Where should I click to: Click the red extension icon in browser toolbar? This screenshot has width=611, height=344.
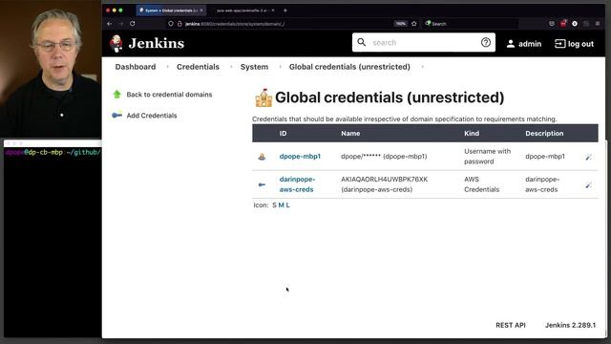pyautogui.click(x=563, y=23)
